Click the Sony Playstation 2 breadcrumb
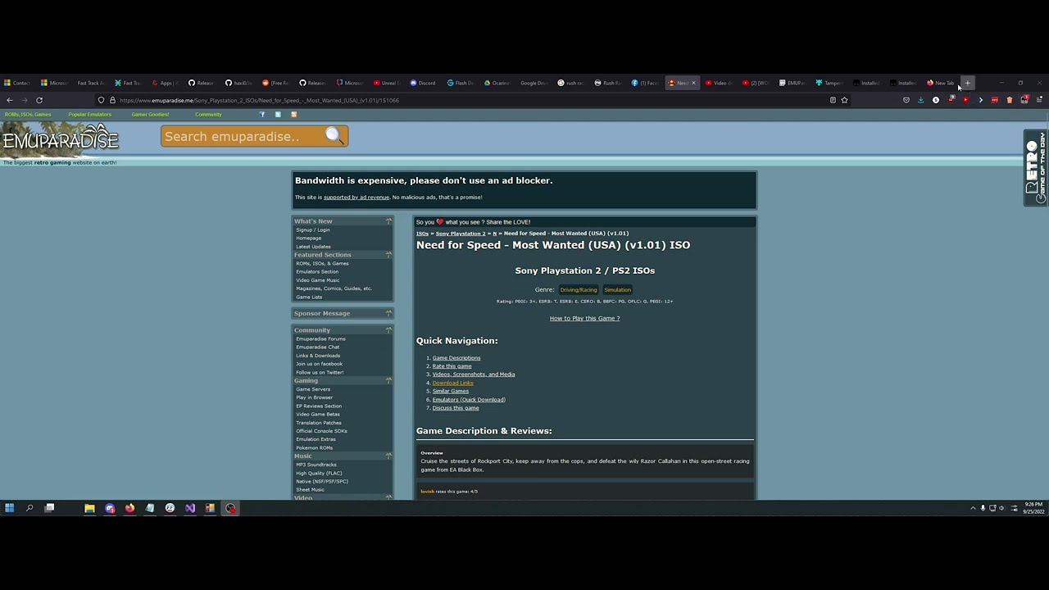Image resolution: width=1049 pixels, height=590 pixels. point(461,234)
